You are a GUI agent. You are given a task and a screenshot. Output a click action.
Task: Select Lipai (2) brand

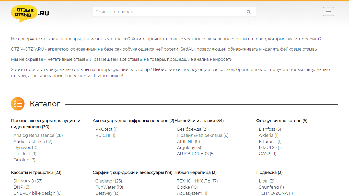[266, 181]
